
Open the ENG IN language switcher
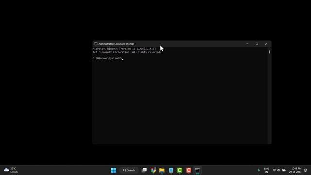click(267, 170)
